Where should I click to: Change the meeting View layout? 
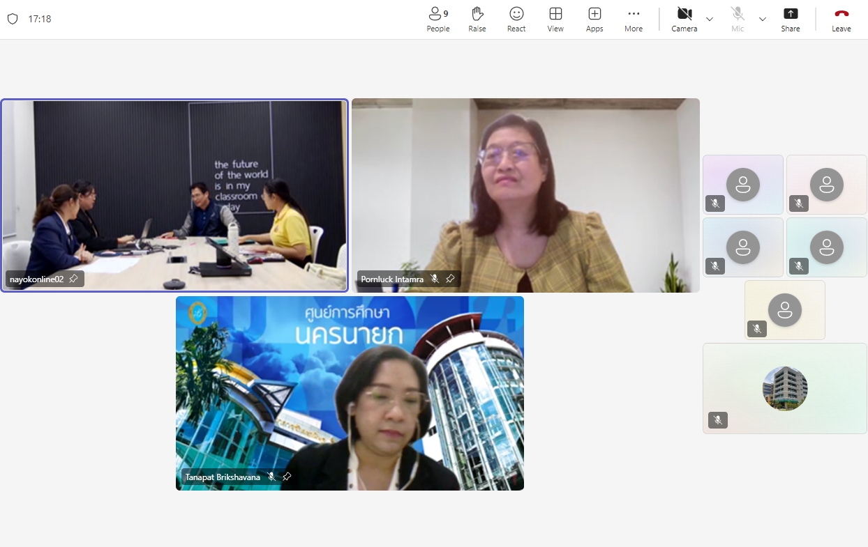(x=555, y=20)
